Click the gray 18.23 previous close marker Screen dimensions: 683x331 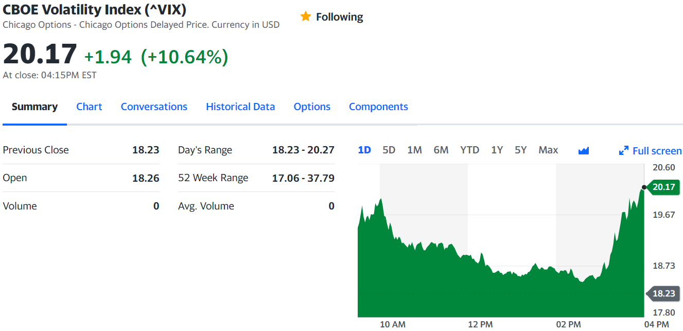click(663, 293)
